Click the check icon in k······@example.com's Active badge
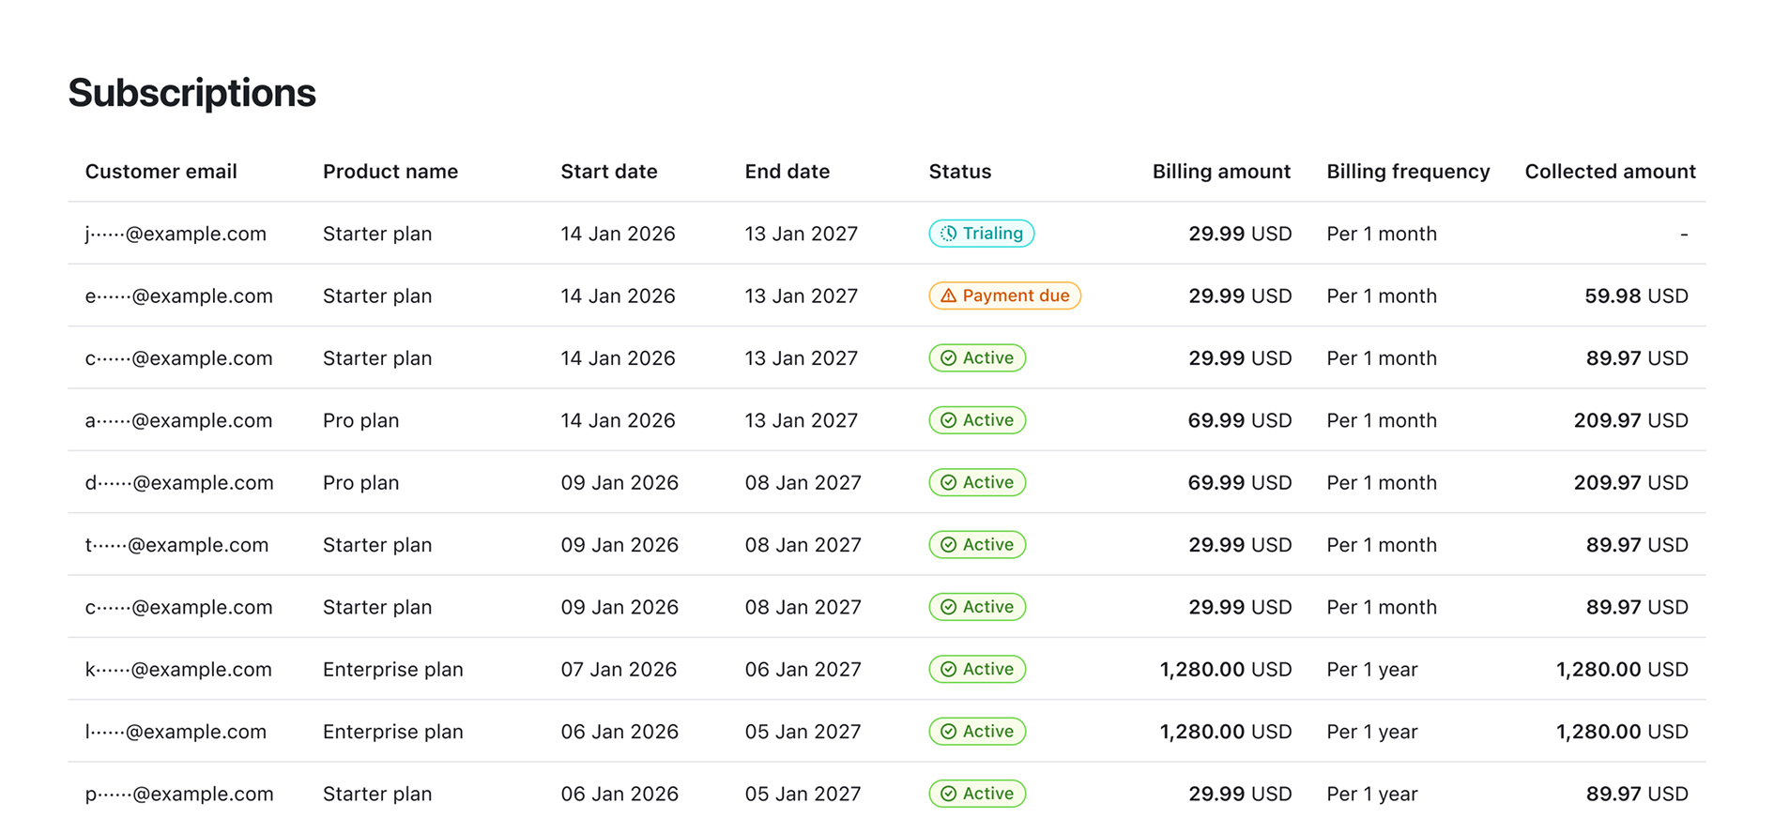 948,669
